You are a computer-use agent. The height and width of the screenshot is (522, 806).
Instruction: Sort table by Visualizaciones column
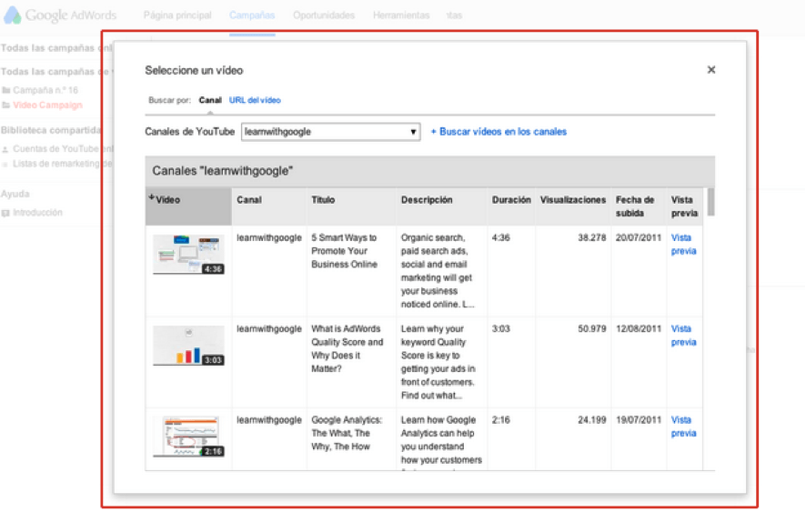click(x=572, y=200)
